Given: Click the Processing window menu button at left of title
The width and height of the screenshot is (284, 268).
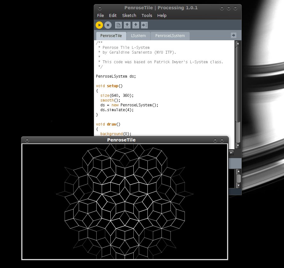Looking at the screenshot, I should pos(99,8).
